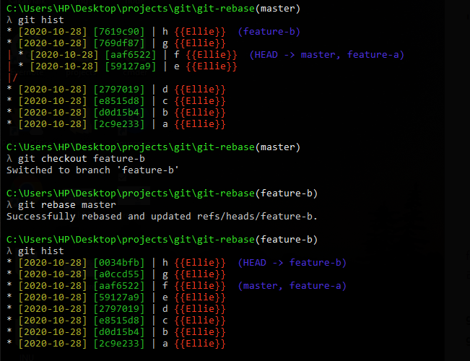Click commit message "h" beside hash 0034bfb
470x361 pixels.
click(165, 263)
